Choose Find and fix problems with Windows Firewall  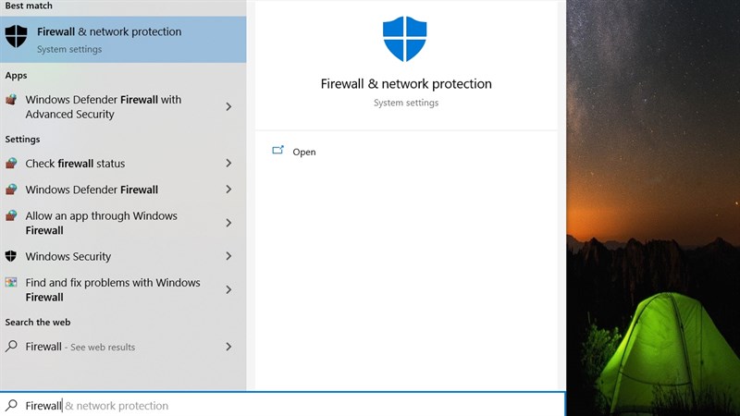click(x=123, y=289)
